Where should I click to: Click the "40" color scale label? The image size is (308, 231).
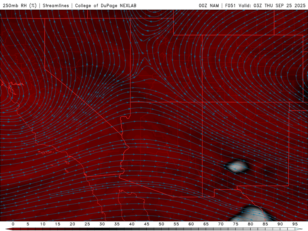pos(132,224)
